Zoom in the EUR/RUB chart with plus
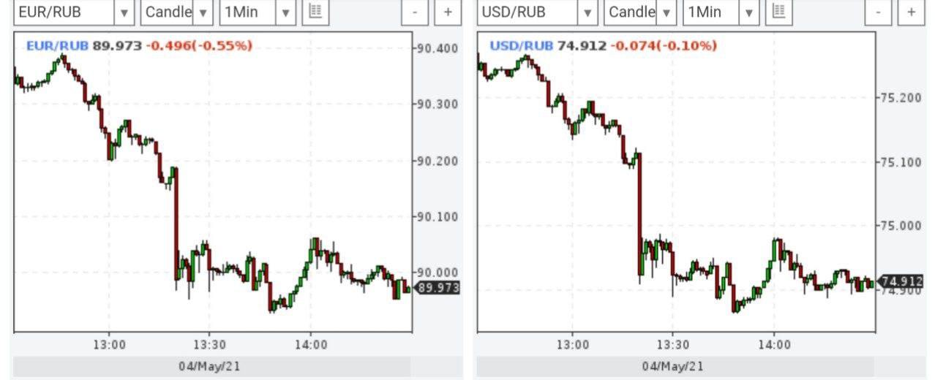935x380 pixels. click(x=448, y=12)
